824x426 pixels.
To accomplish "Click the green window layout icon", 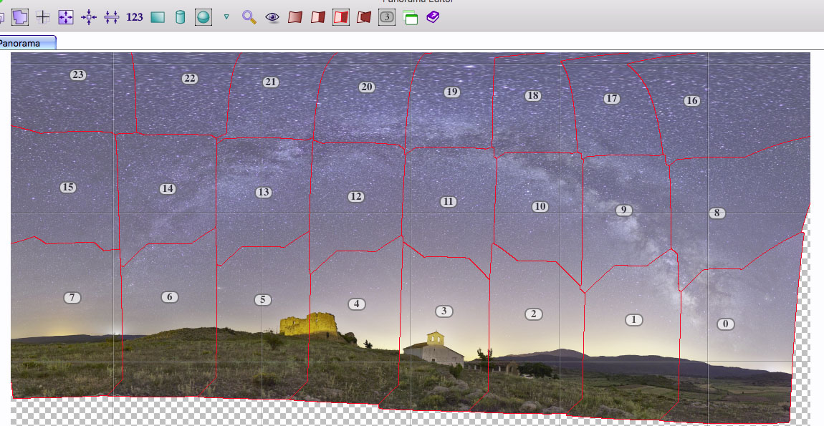I will point(410,17).
